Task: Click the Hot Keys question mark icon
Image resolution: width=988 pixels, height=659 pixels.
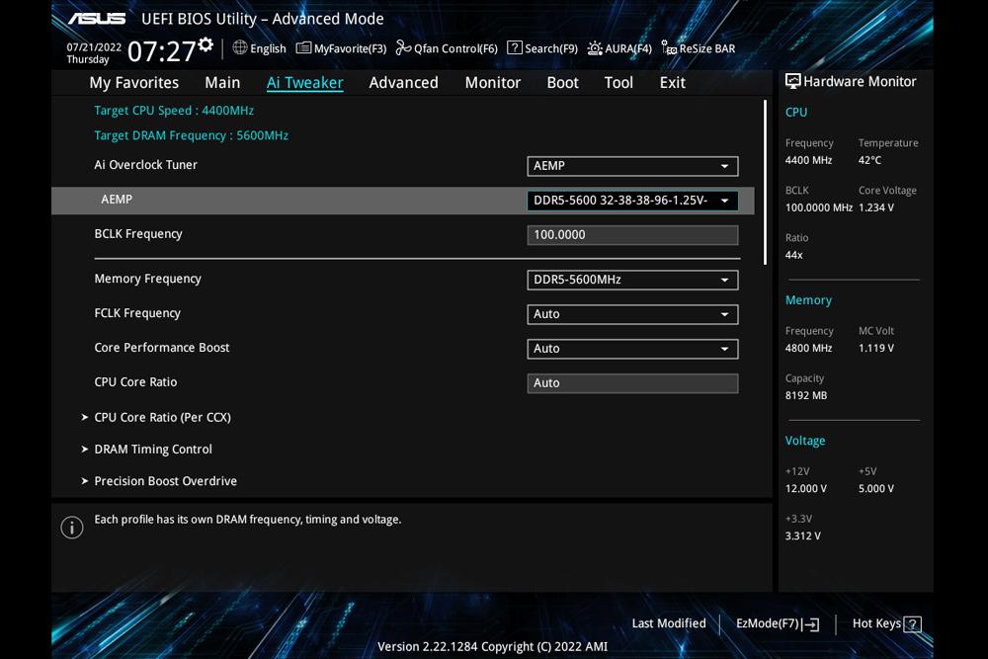Action: coord(913,623)
